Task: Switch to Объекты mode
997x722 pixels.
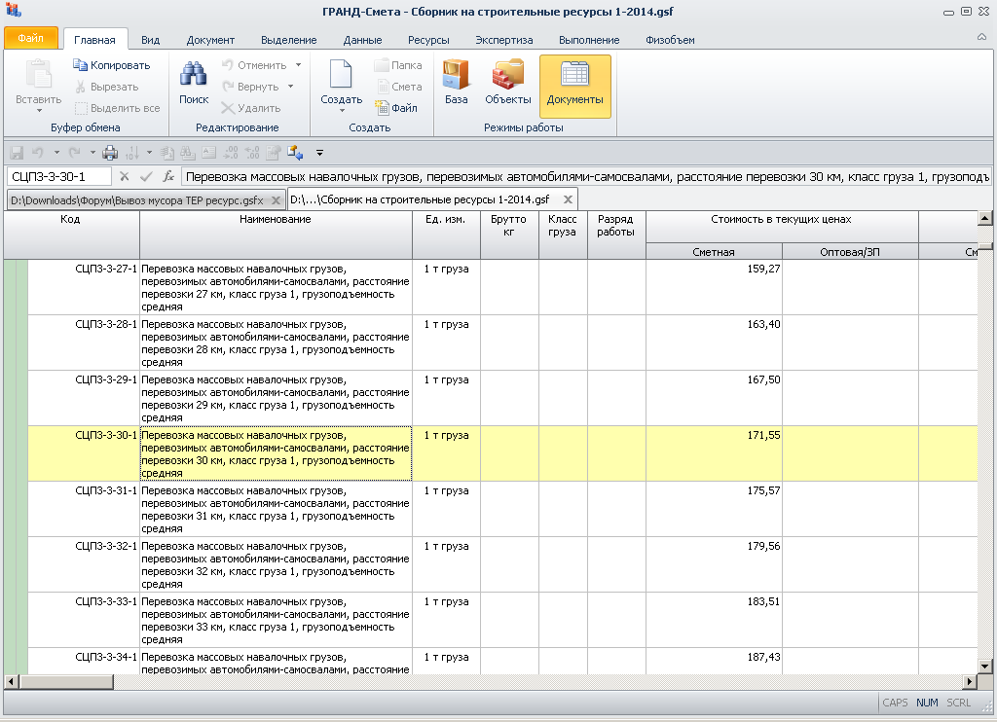Action: point(507,83)
